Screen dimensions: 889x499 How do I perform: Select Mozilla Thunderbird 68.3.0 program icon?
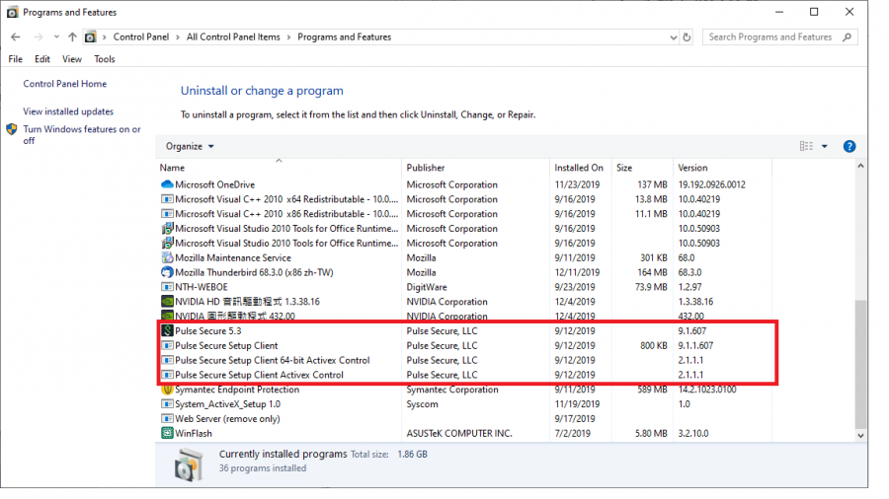tap(167, 272)
